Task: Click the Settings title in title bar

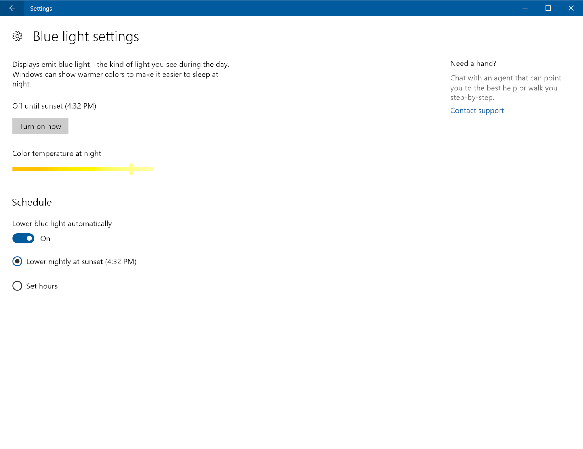Action: 41,9
